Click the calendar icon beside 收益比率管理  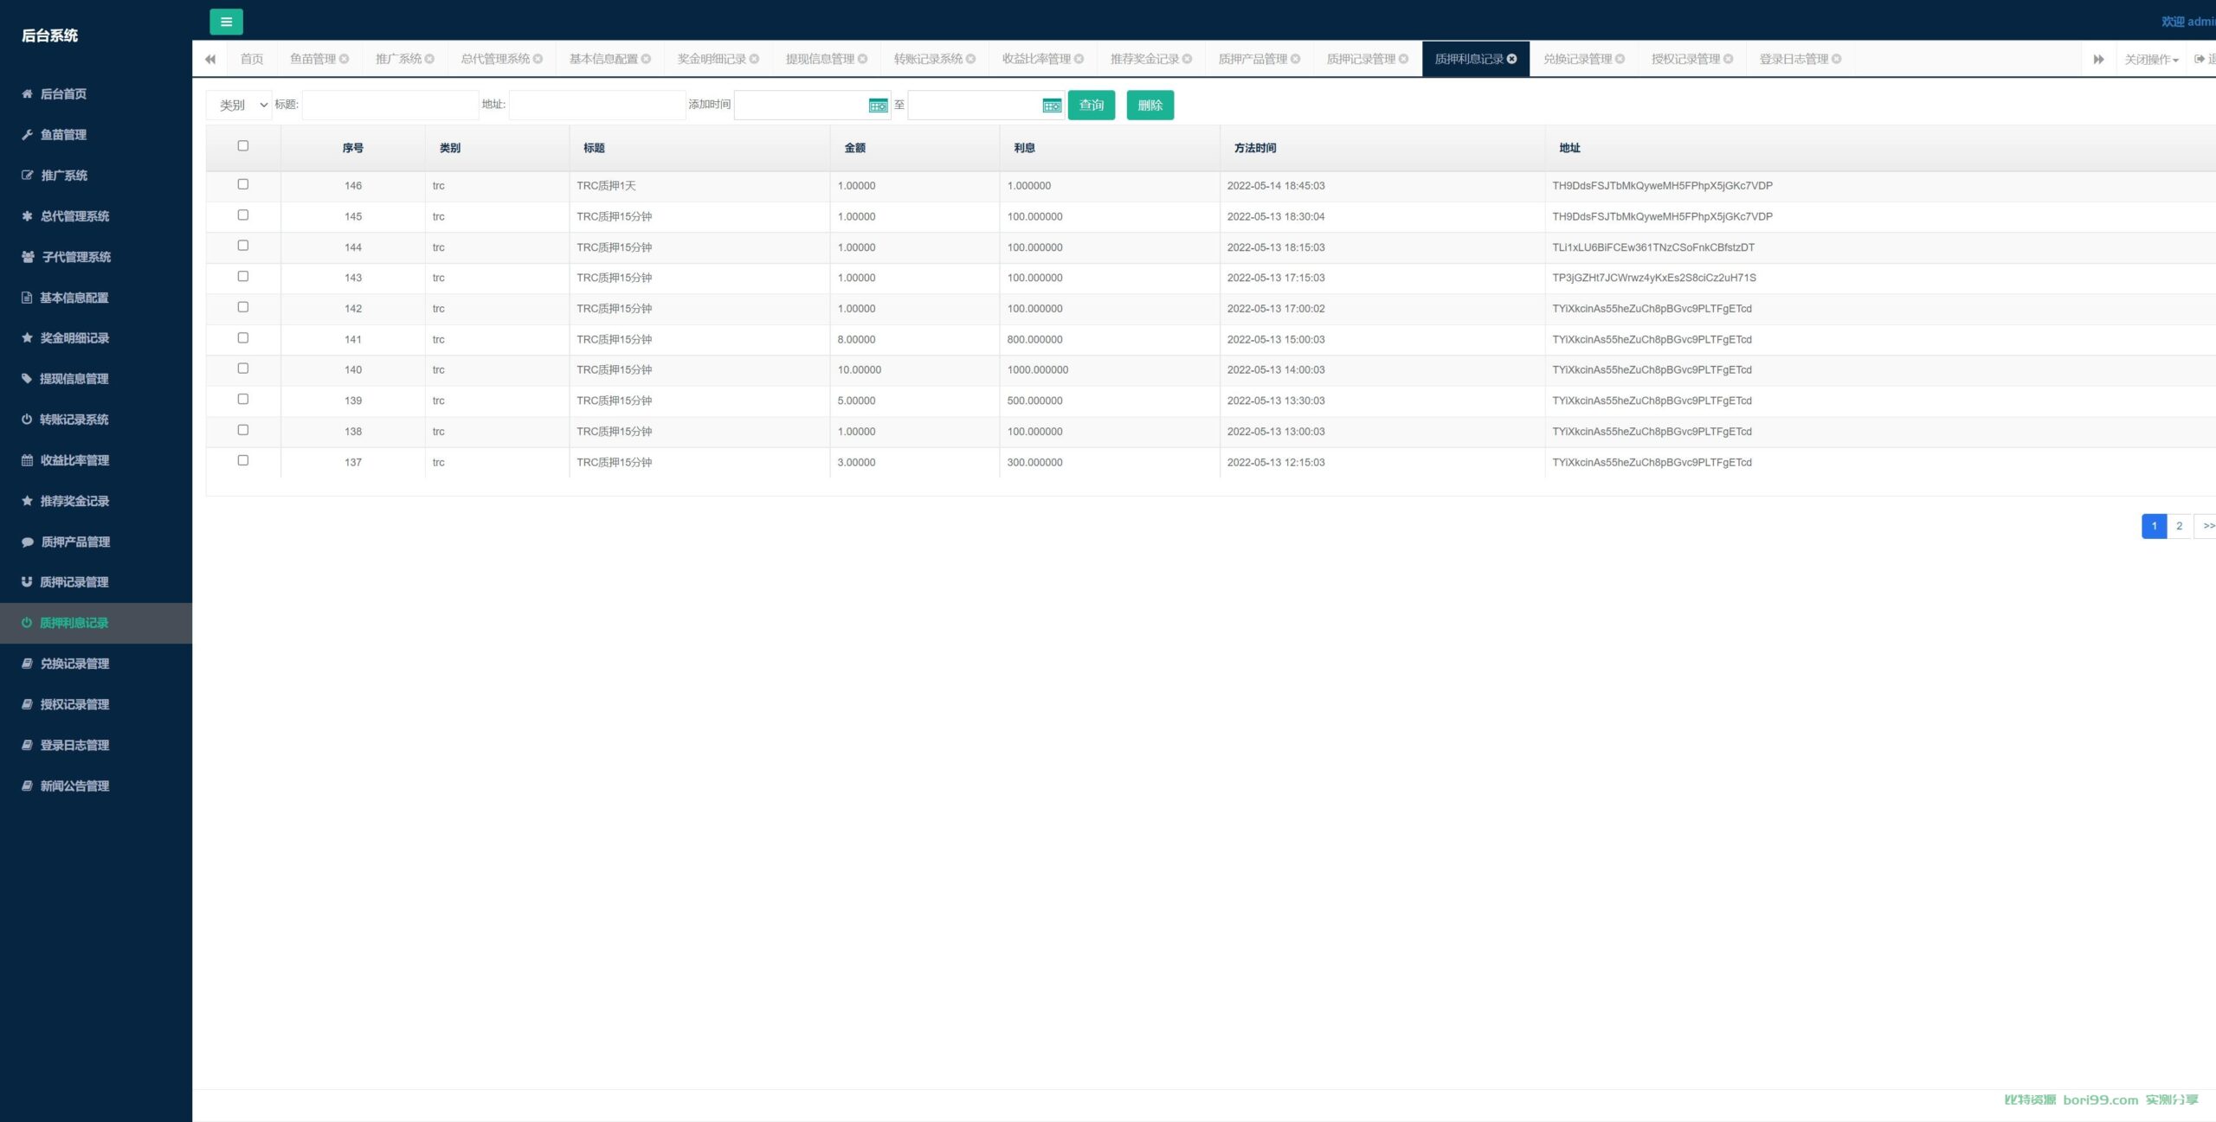[27, 460]
